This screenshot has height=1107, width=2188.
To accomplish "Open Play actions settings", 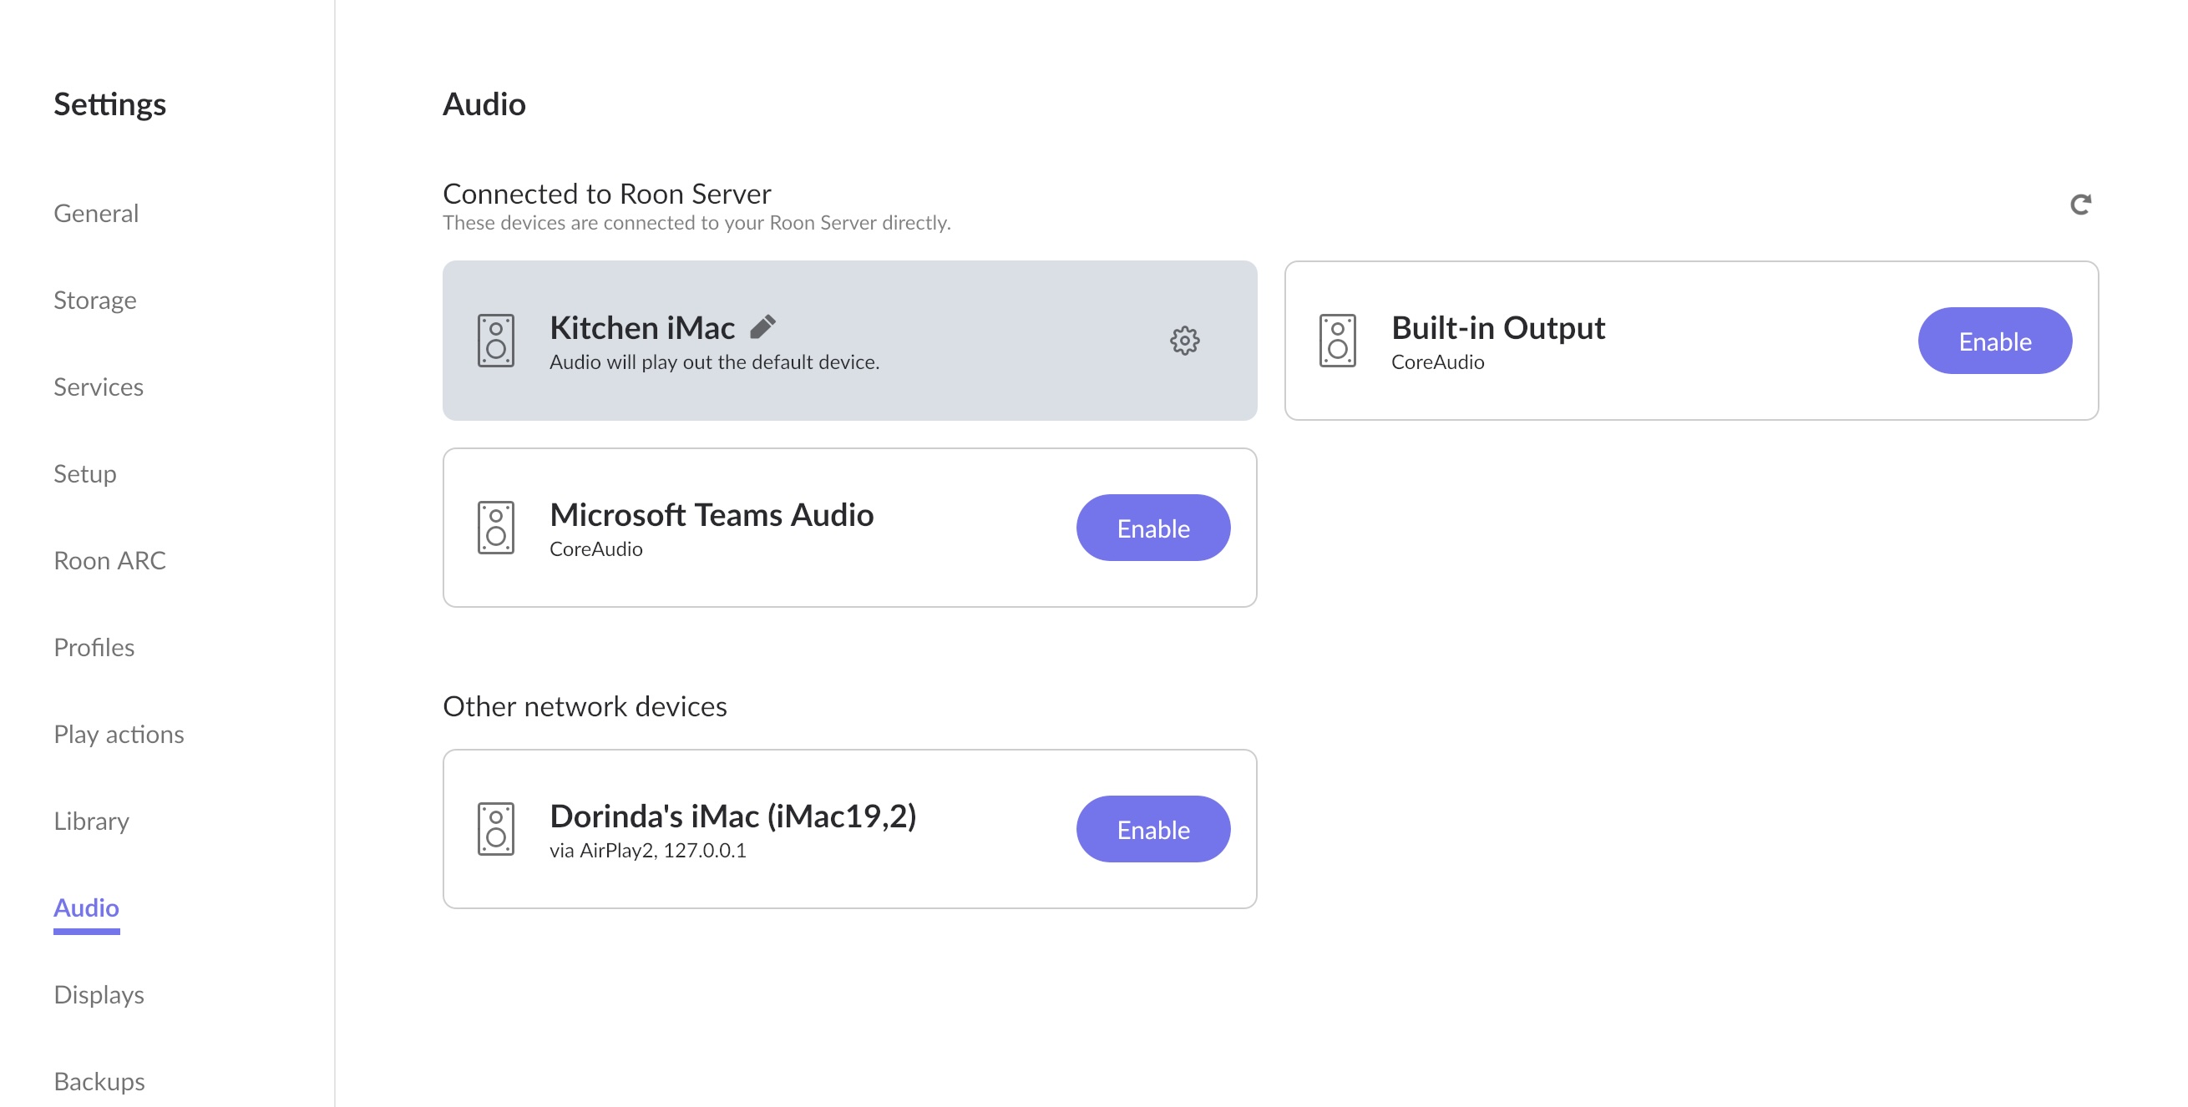I will point(119,734).
